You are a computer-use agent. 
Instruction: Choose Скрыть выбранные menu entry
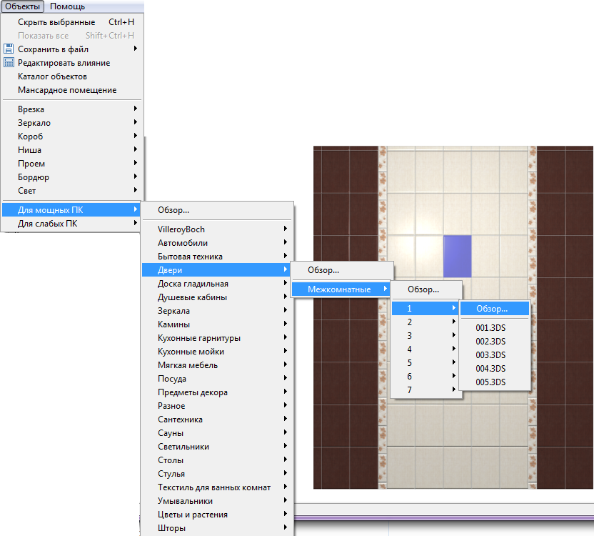pos(71,22)
